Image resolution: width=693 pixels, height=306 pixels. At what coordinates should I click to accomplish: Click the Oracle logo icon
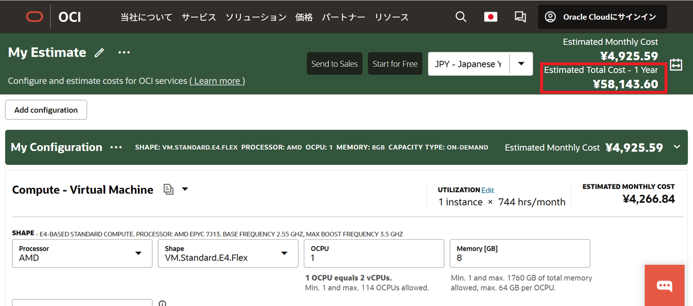[x=34, y=17]
